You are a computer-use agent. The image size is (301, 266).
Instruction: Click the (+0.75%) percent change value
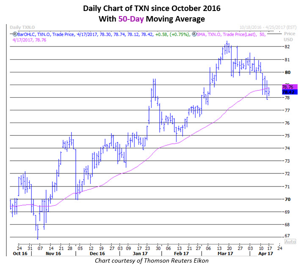pyautogui.click(x=180, y=35)
